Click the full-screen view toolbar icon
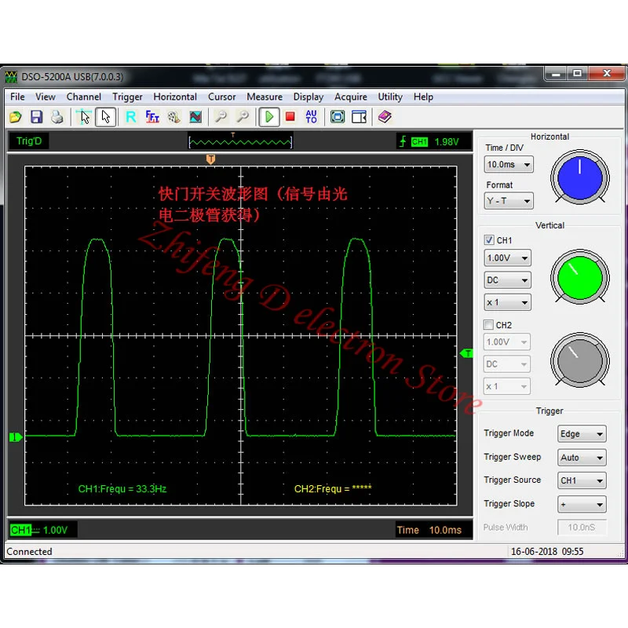 pos(338,117)
